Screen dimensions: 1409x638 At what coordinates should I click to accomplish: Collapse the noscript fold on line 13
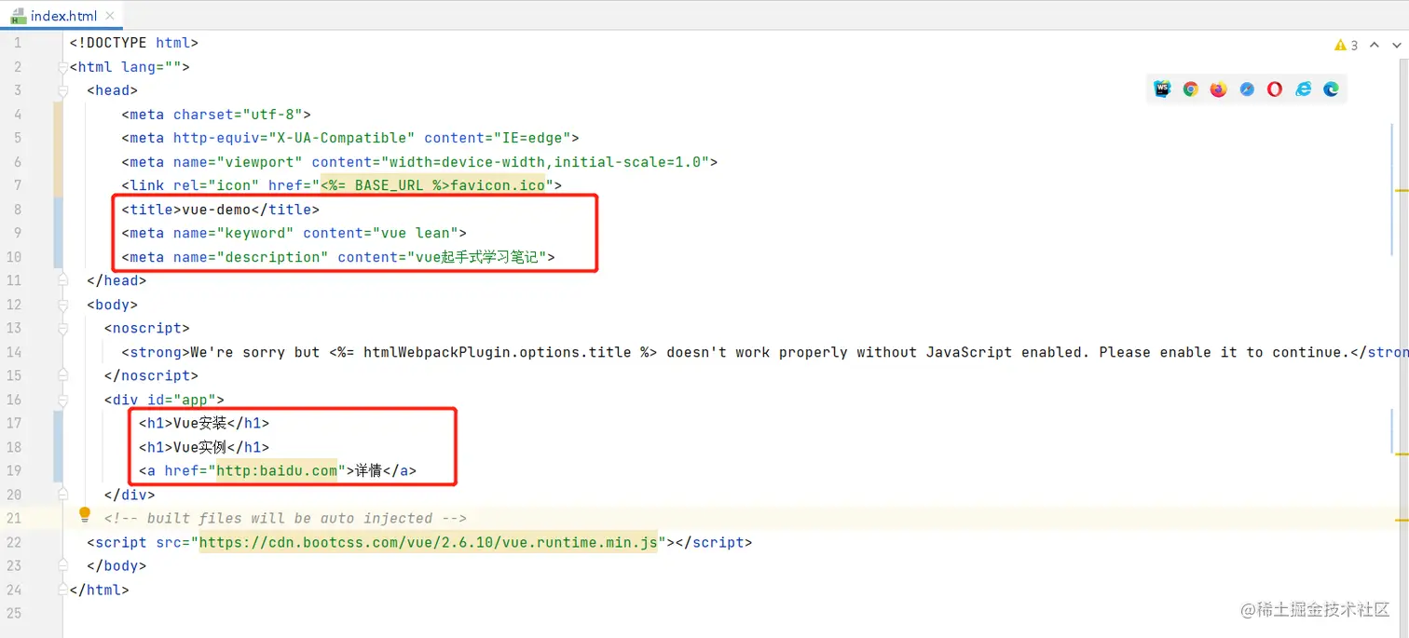[x=63, y=328]
